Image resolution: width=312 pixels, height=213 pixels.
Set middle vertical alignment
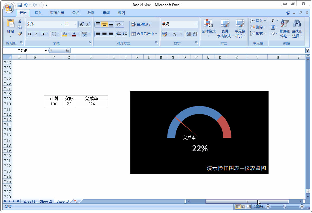[104, 24]
